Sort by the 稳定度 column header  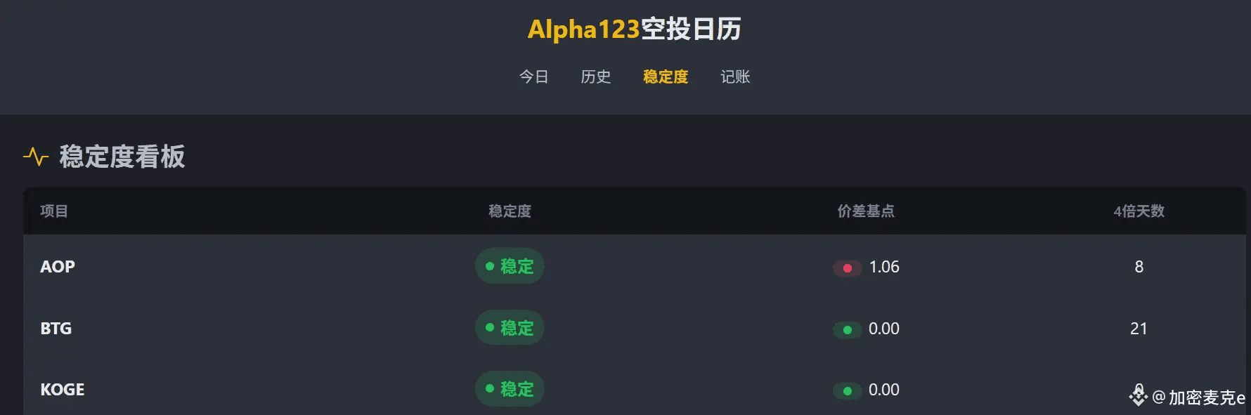510,211
